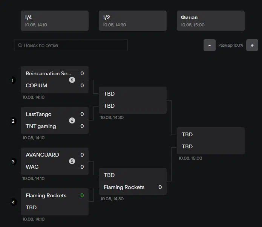
Task: Open WAG team entry
Action: 32,167
